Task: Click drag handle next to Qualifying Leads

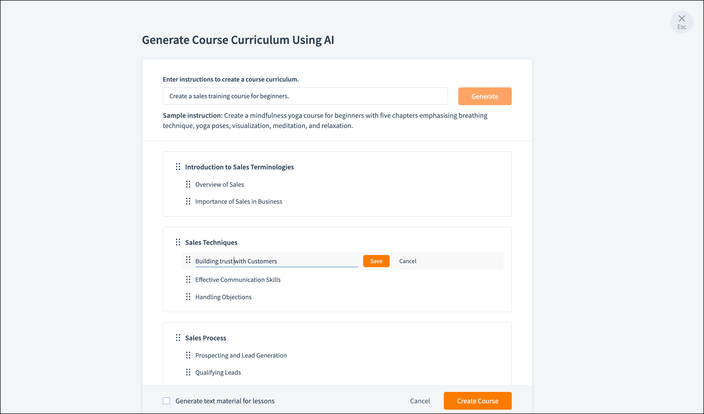Action: [x=188, y=372]
